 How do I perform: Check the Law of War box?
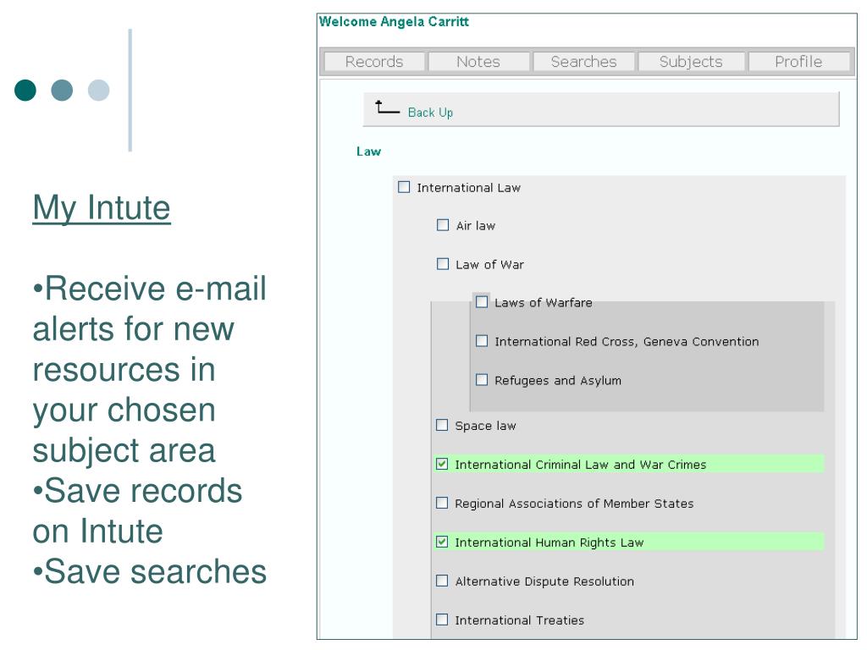point(443,264)
